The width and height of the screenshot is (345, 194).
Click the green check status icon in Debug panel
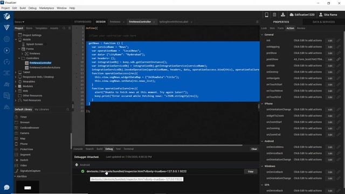[x=82, y=171]
